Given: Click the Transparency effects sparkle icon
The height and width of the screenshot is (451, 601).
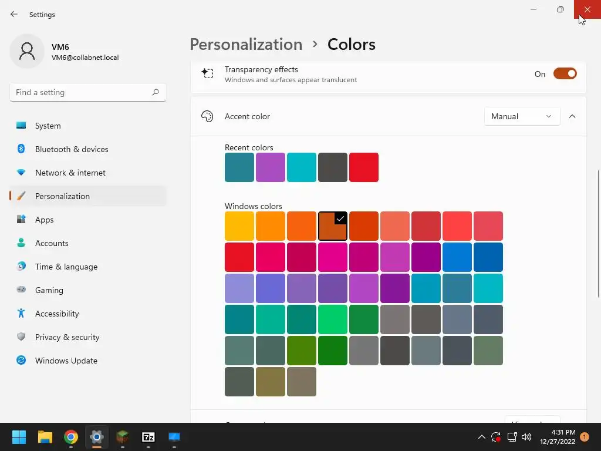Looking at the screenshot, I should (207, 73).
